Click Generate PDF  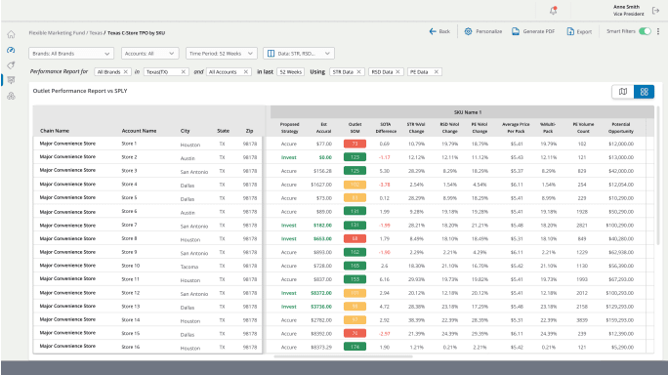(533, 31)
